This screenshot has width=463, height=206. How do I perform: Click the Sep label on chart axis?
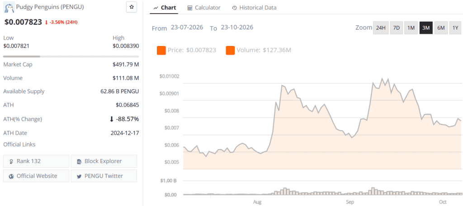[350, 202]
